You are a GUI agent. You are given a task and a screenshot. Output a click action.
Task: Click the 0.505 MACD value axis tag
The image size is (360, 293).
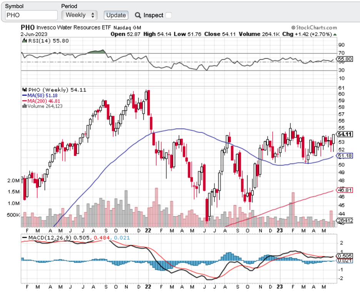pyautogui.click(x=345, y=256)
